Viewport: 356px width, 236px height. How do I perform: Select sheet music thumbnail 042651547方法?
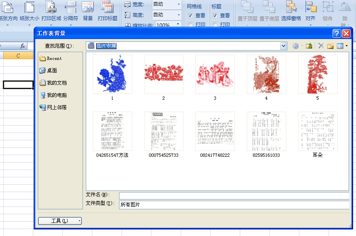click(x=113, y=131)
